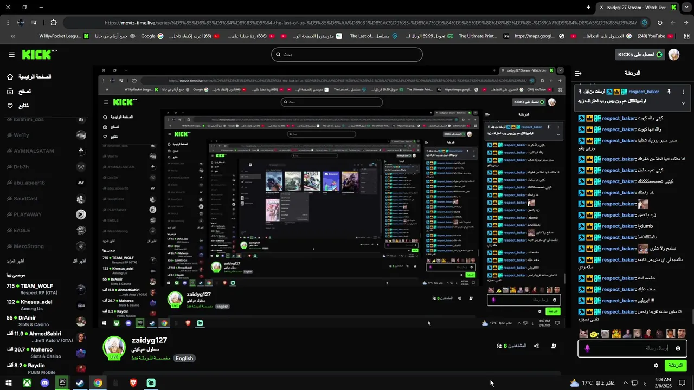Select AYMNALSATAM from followed channels
694x390 pixels.
pos(46,151)
